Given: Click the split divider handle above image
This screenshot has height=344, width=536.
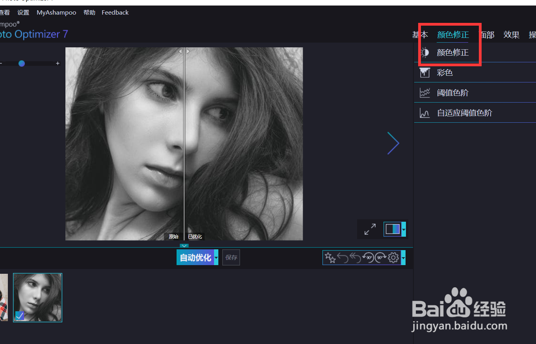Looking at the screenshot, I should pyautogui.click(x=184, y=51).
